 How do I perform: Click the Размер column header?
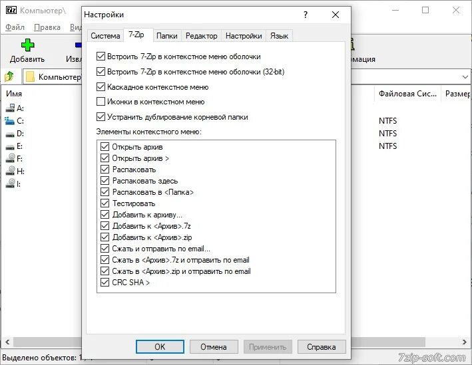[457, 94]
